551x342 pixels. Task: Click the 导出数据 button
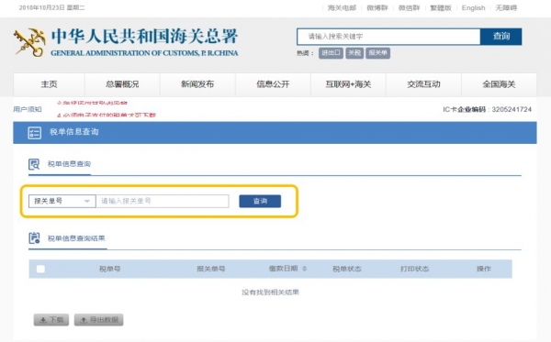tap(99, 320)
